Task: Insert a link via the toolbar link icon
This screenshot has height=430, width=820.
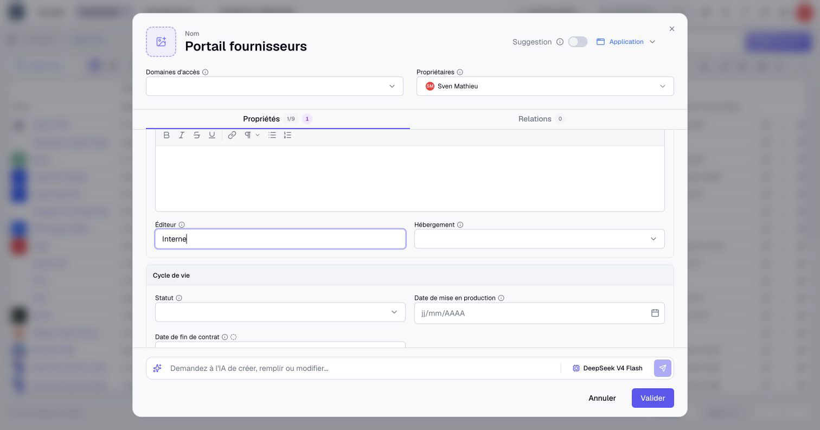Action: pos(232,135)
